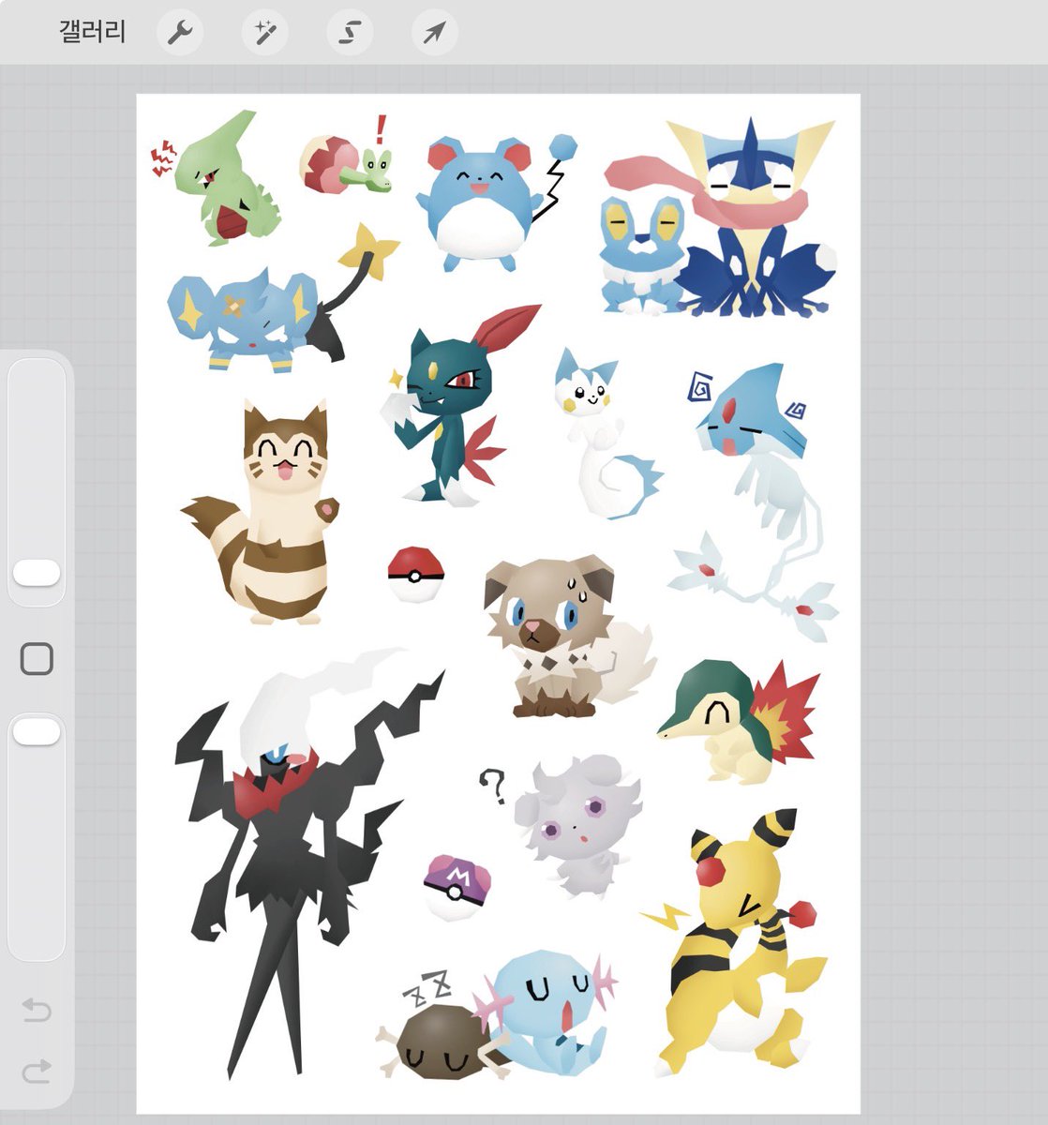The height and width of the screenshot is (1125, 1048).
Task: Activate the Selection S-shaped tool
Action: pos(350,34)
